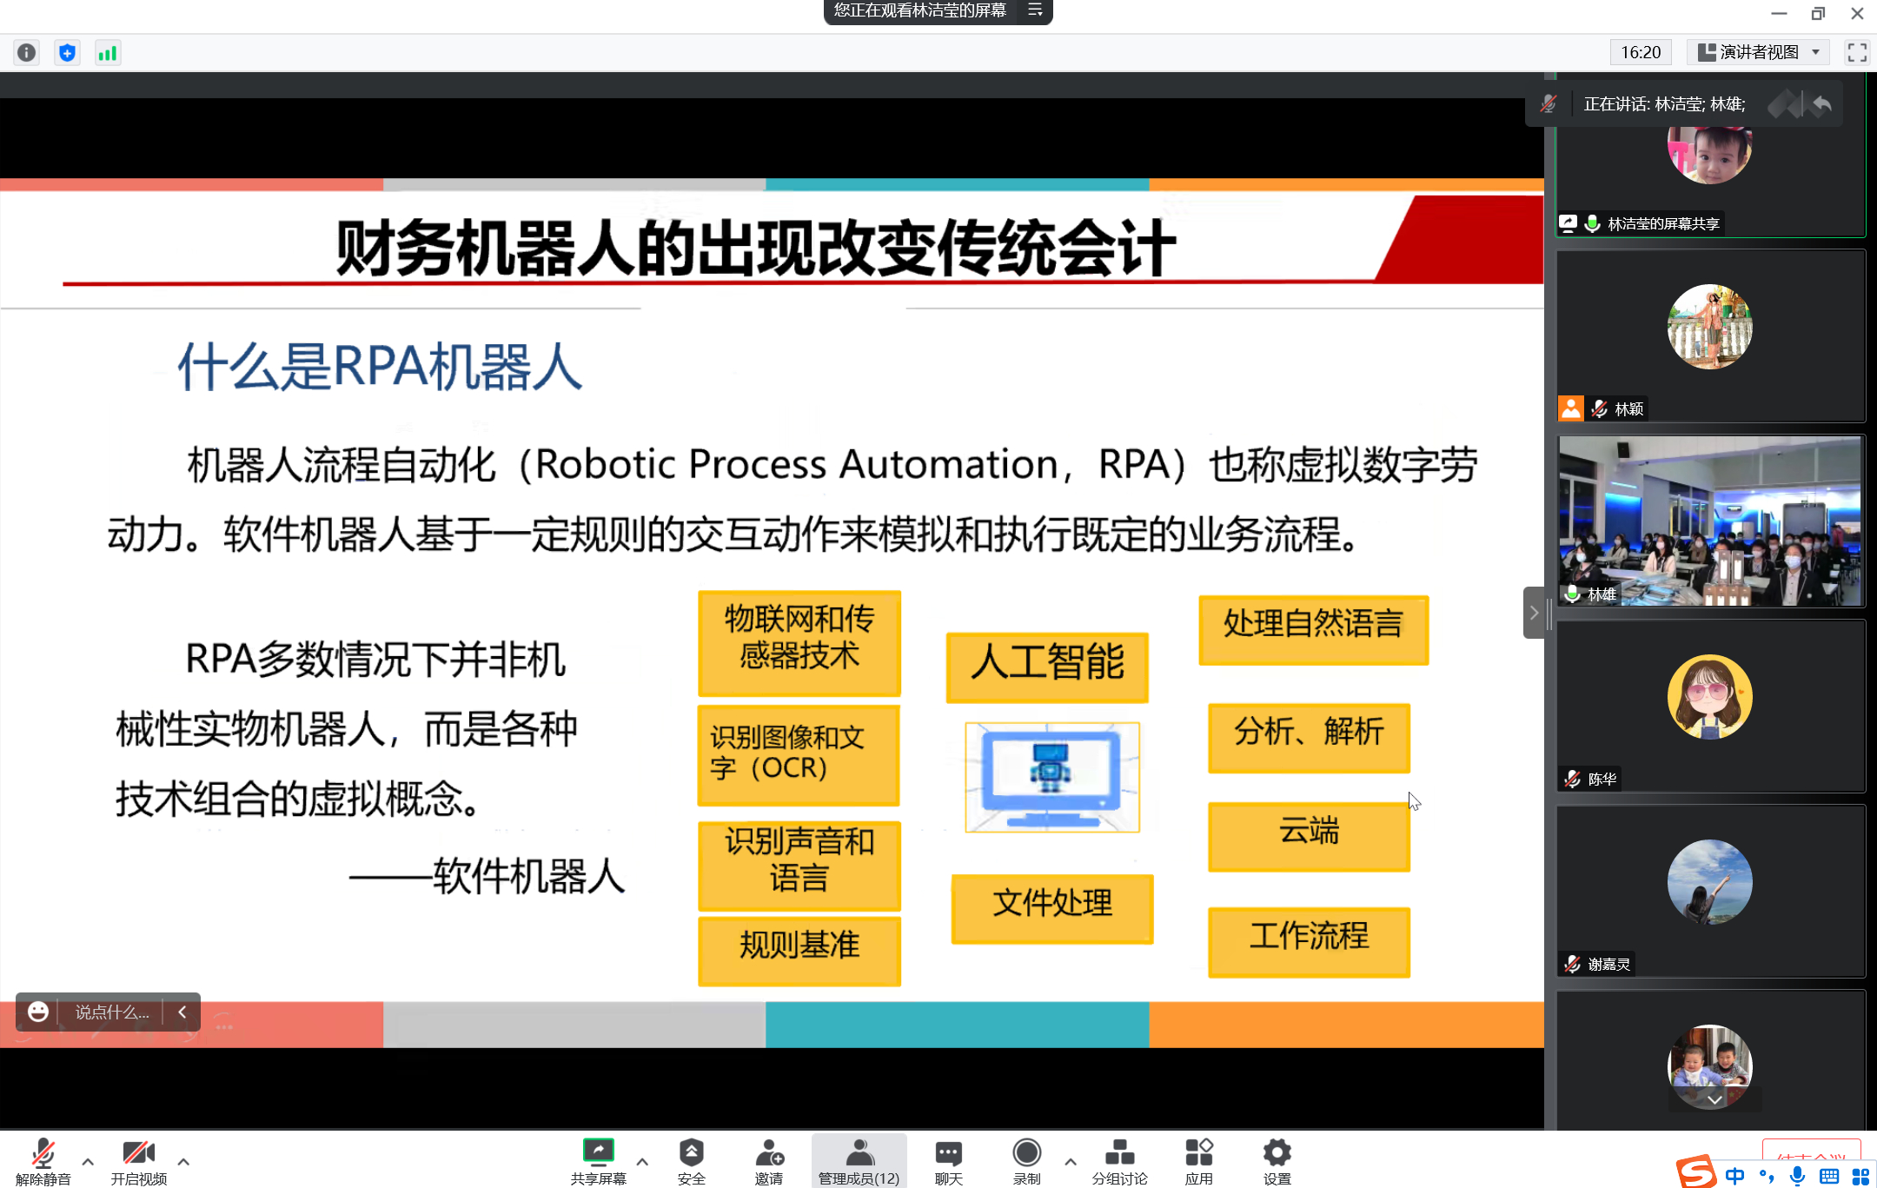Expand the share screen options arrow

pos(642,1161)
